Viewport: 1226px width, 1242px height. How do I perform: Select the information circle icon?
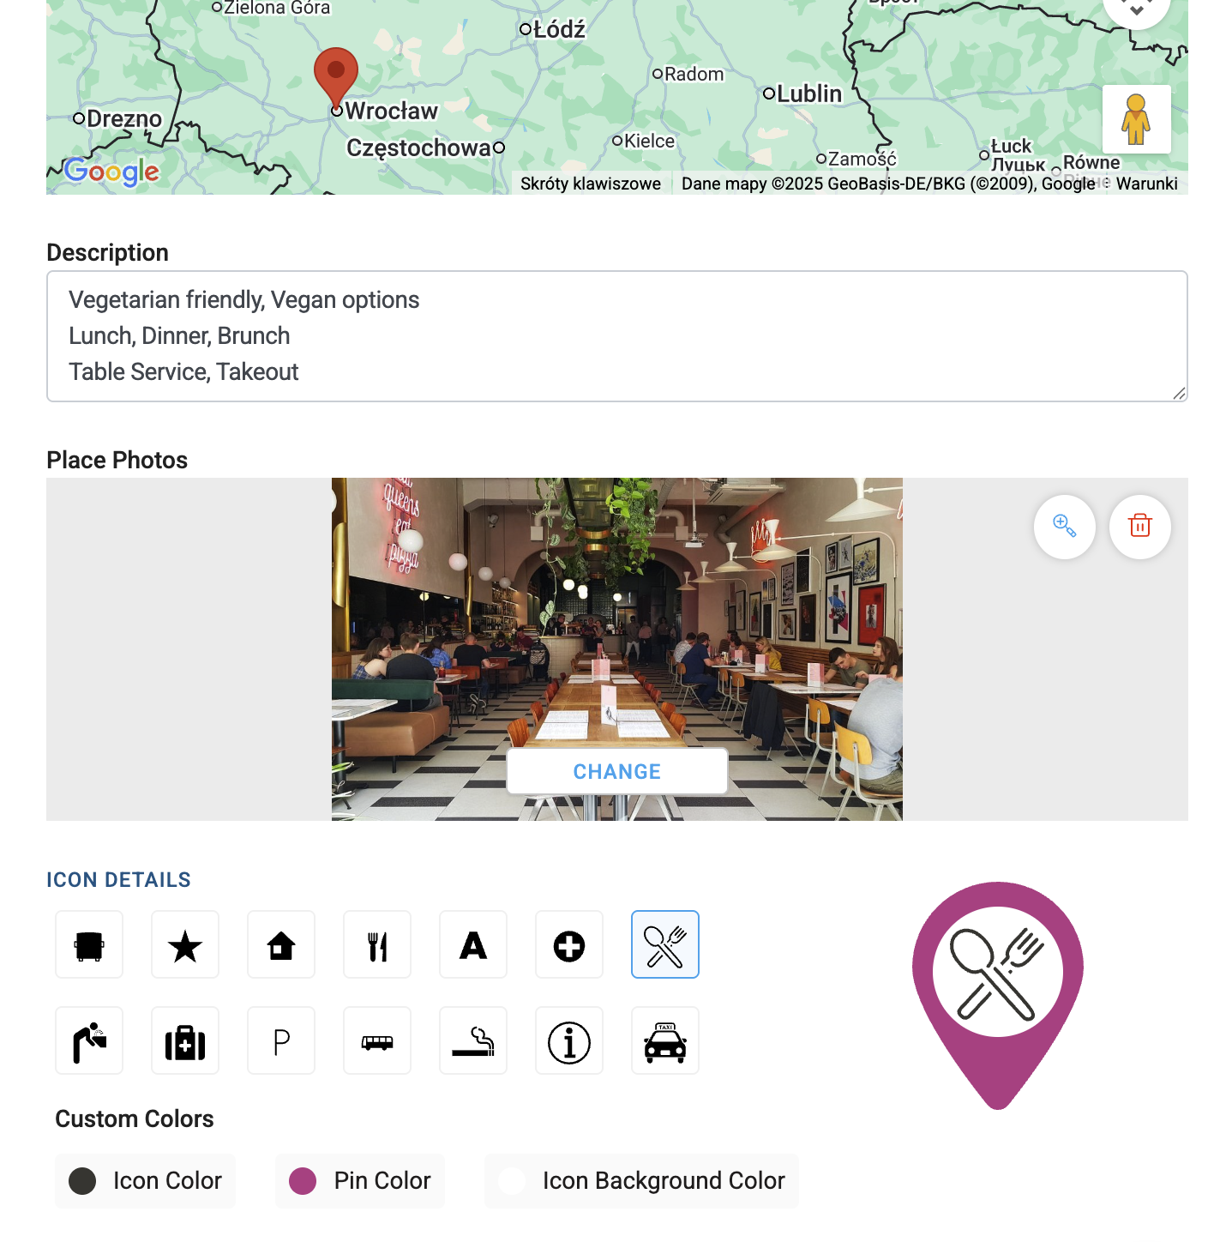[569, 1040]
